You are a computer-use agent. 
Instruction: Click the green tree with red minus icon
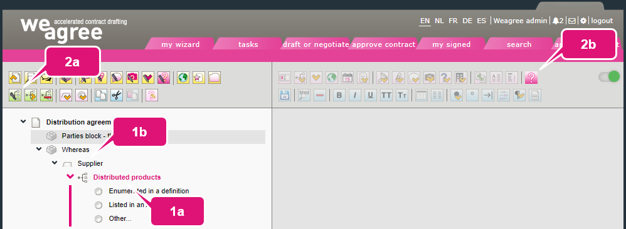[x=46, y=95]
